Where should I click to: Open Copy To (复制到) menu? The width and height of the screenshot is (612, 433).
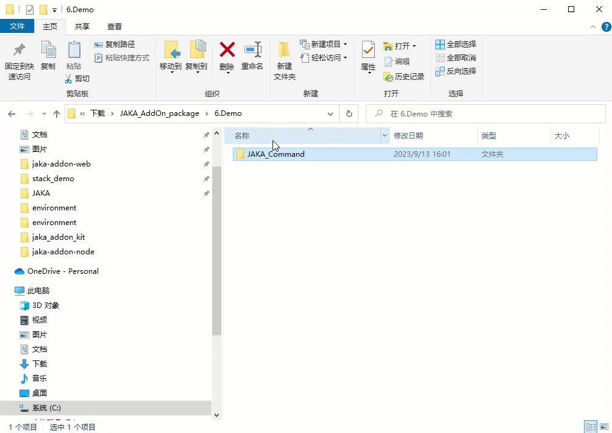point(196,57)
